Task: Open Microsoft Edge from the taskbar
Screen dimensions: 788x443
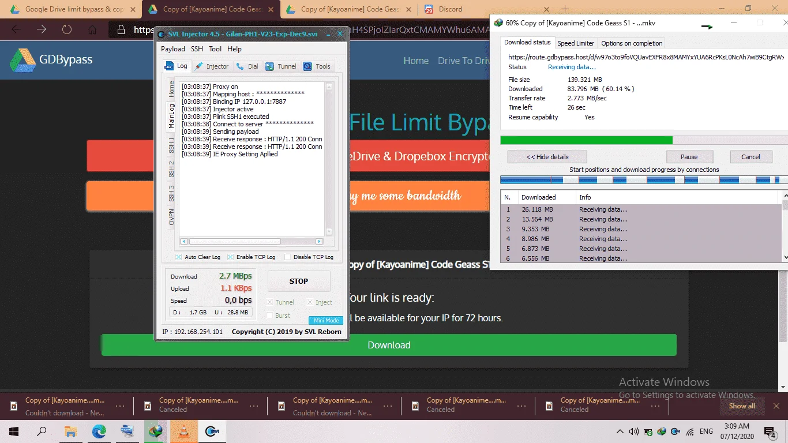Action: click(99, 431)
